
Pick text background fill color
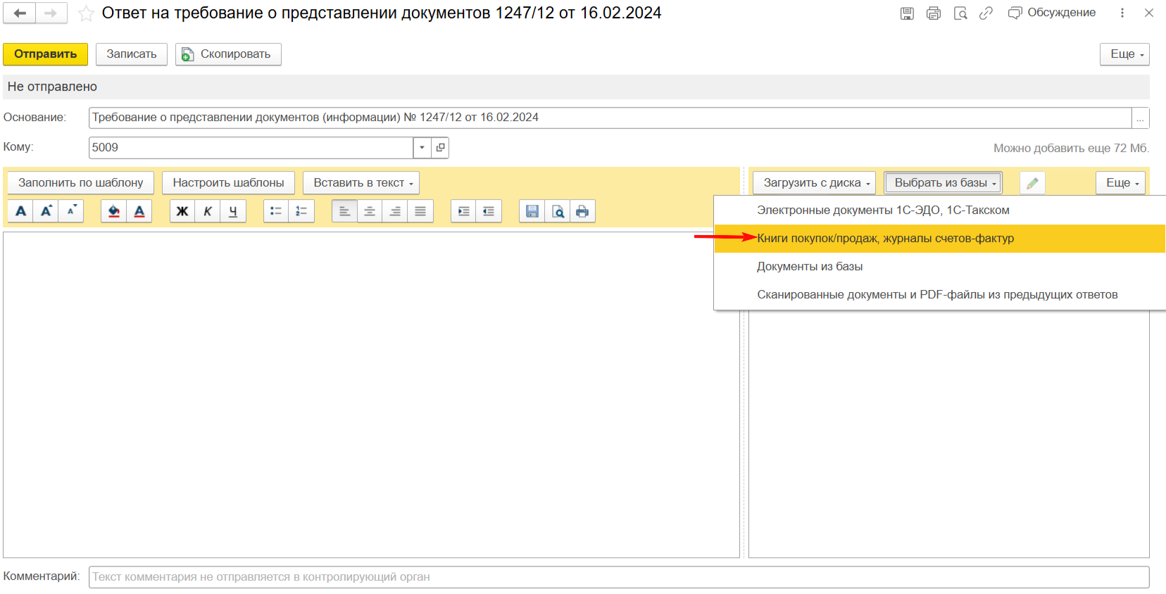coord(114,211)
